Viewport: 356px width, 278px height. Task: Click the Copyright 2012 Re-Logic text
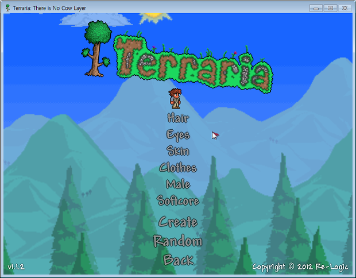(300, 267)
